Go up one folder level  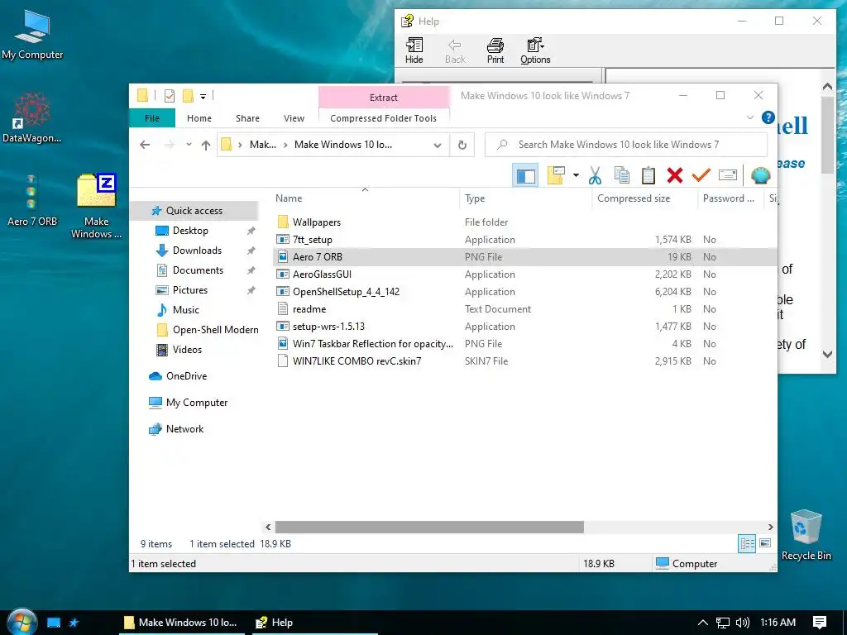coord(206,145)
